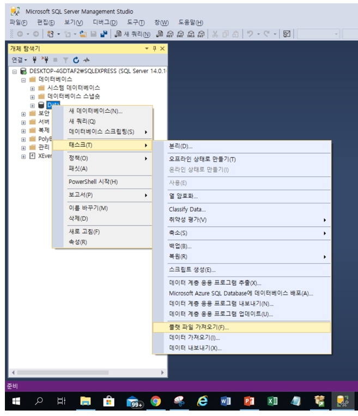Click the save all toolbar icon
The height and width of the screenshot is (416, 358).
(104, 34)
